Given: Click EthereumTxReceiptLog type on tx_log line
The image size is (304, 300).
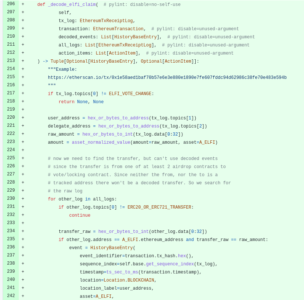Looking at the screenshot, I should (x=106, y=21).
